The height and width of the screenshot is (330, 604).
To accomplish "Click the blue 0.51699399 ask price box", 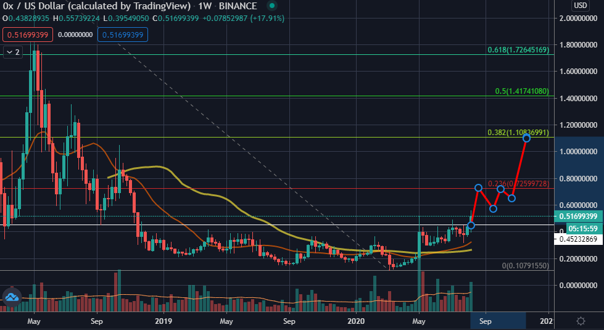I will 123,35.
